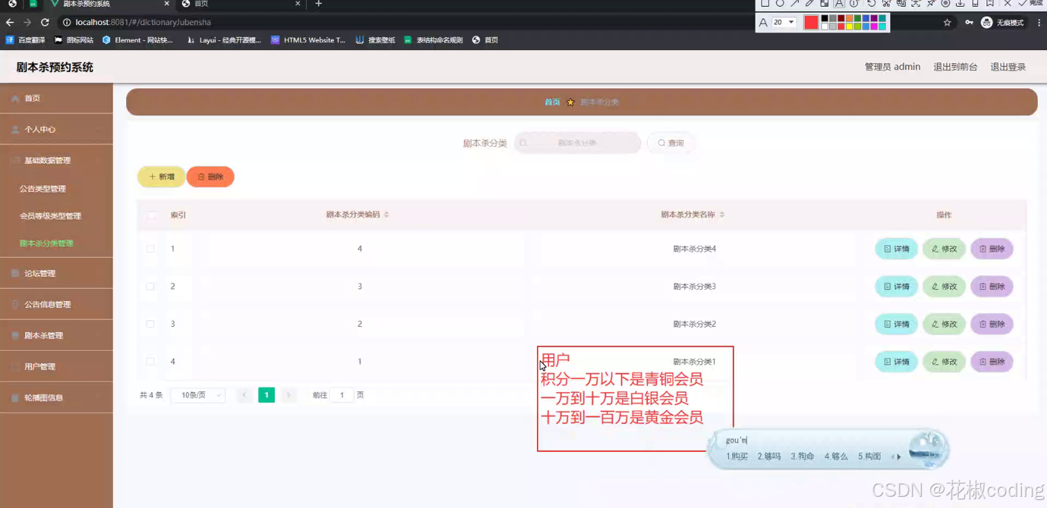The height and width of the screenshot is (508, 1047).
Task: Focus the 剧本杀分类 search input field
Action: click(x=577, y=143)
